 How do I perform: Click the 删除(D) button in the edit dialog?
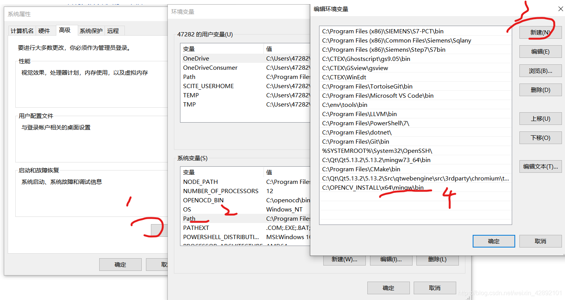[x=540, y=90]
